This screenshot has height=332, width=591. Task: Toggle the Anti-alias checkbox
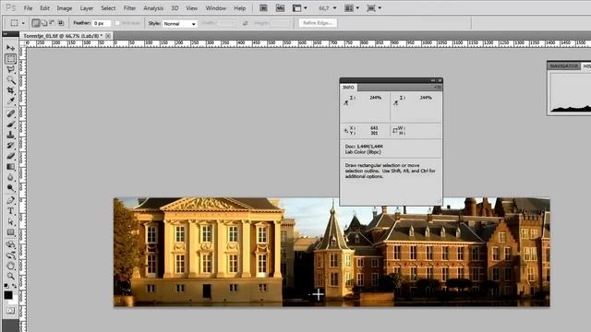tap(117, 23)
